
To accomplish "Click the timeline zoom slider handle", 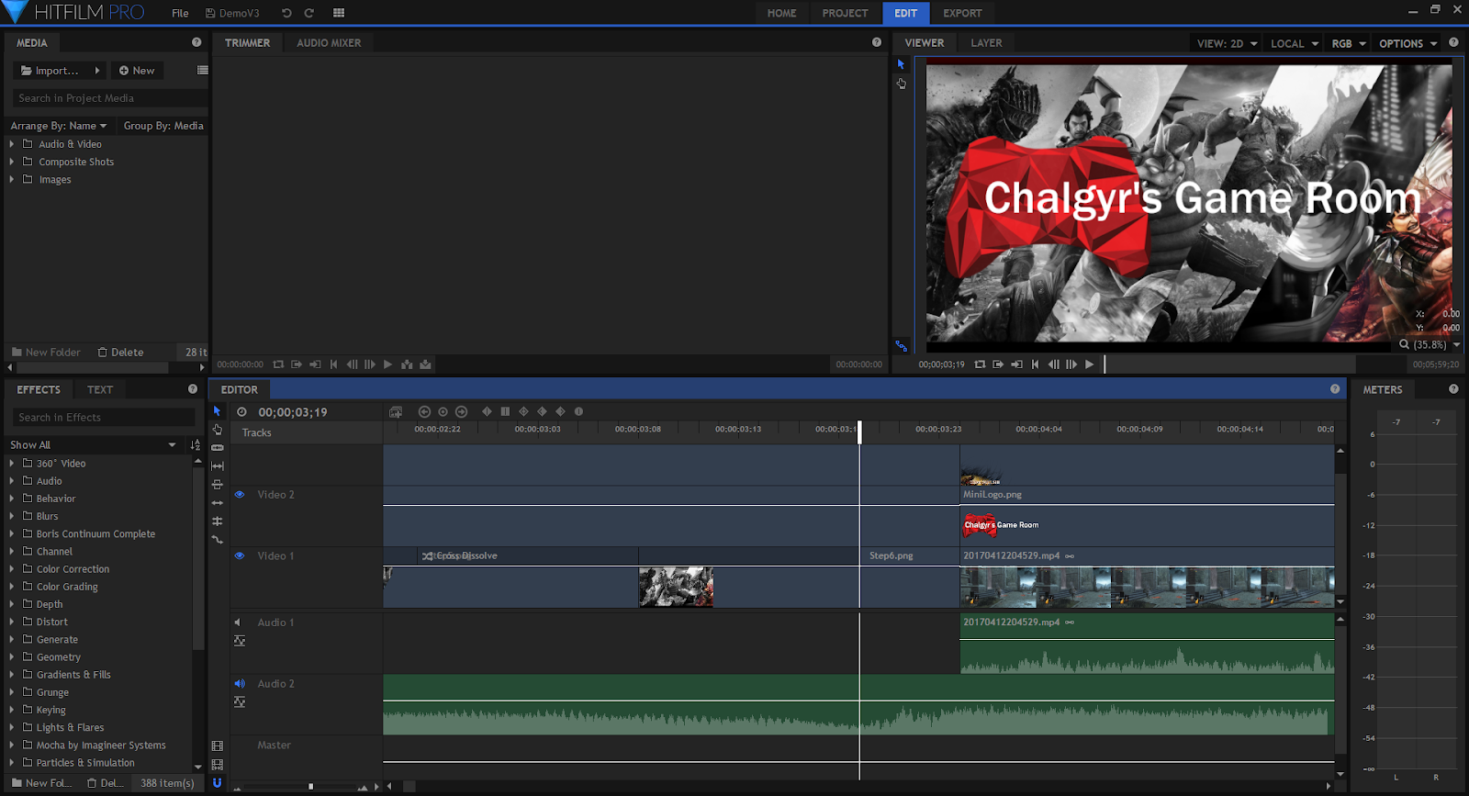I will 310,786.
